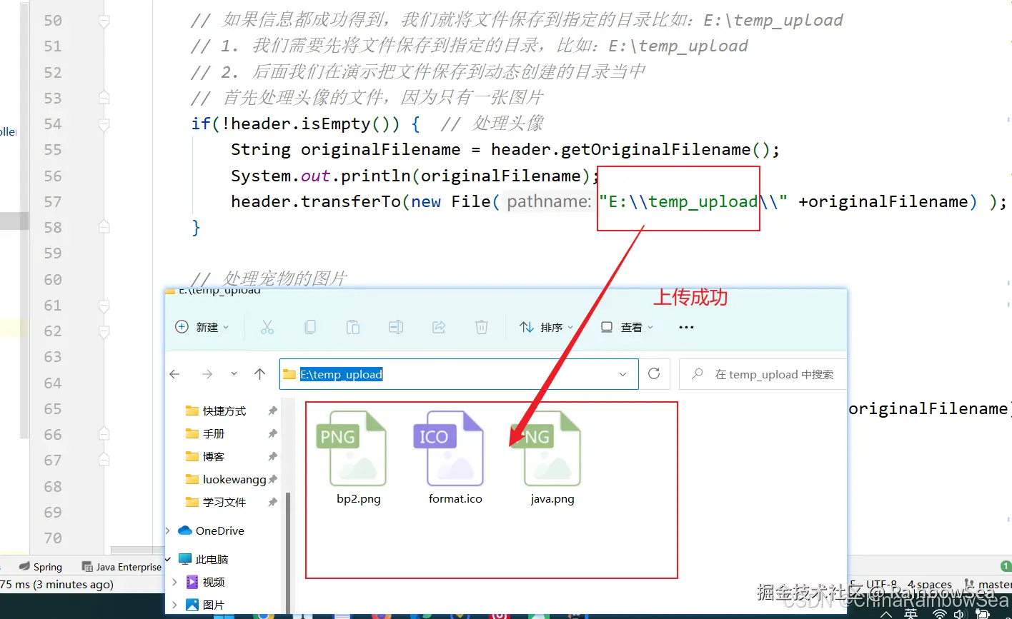This screenshot has height=619, width=1012.
Task: Click the git branch icon beside master
Action: 970,585
